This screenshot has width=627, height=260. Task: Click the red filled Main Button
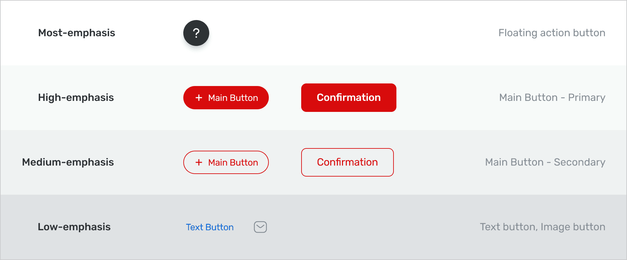coord(226,98)
